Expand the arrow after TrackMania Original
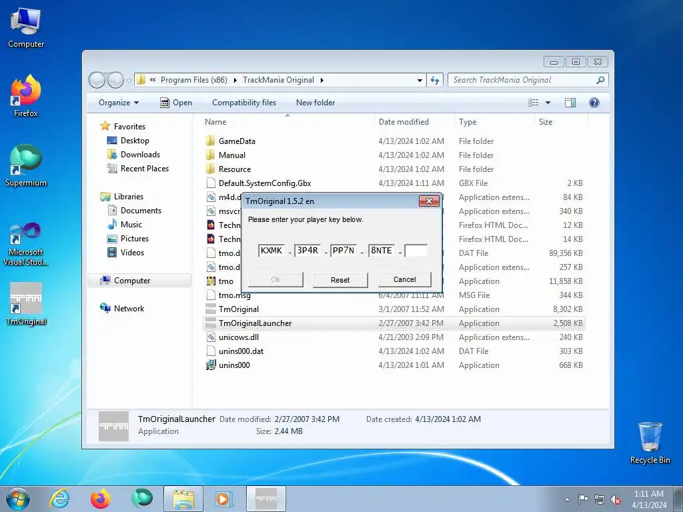 click(322, 80)
